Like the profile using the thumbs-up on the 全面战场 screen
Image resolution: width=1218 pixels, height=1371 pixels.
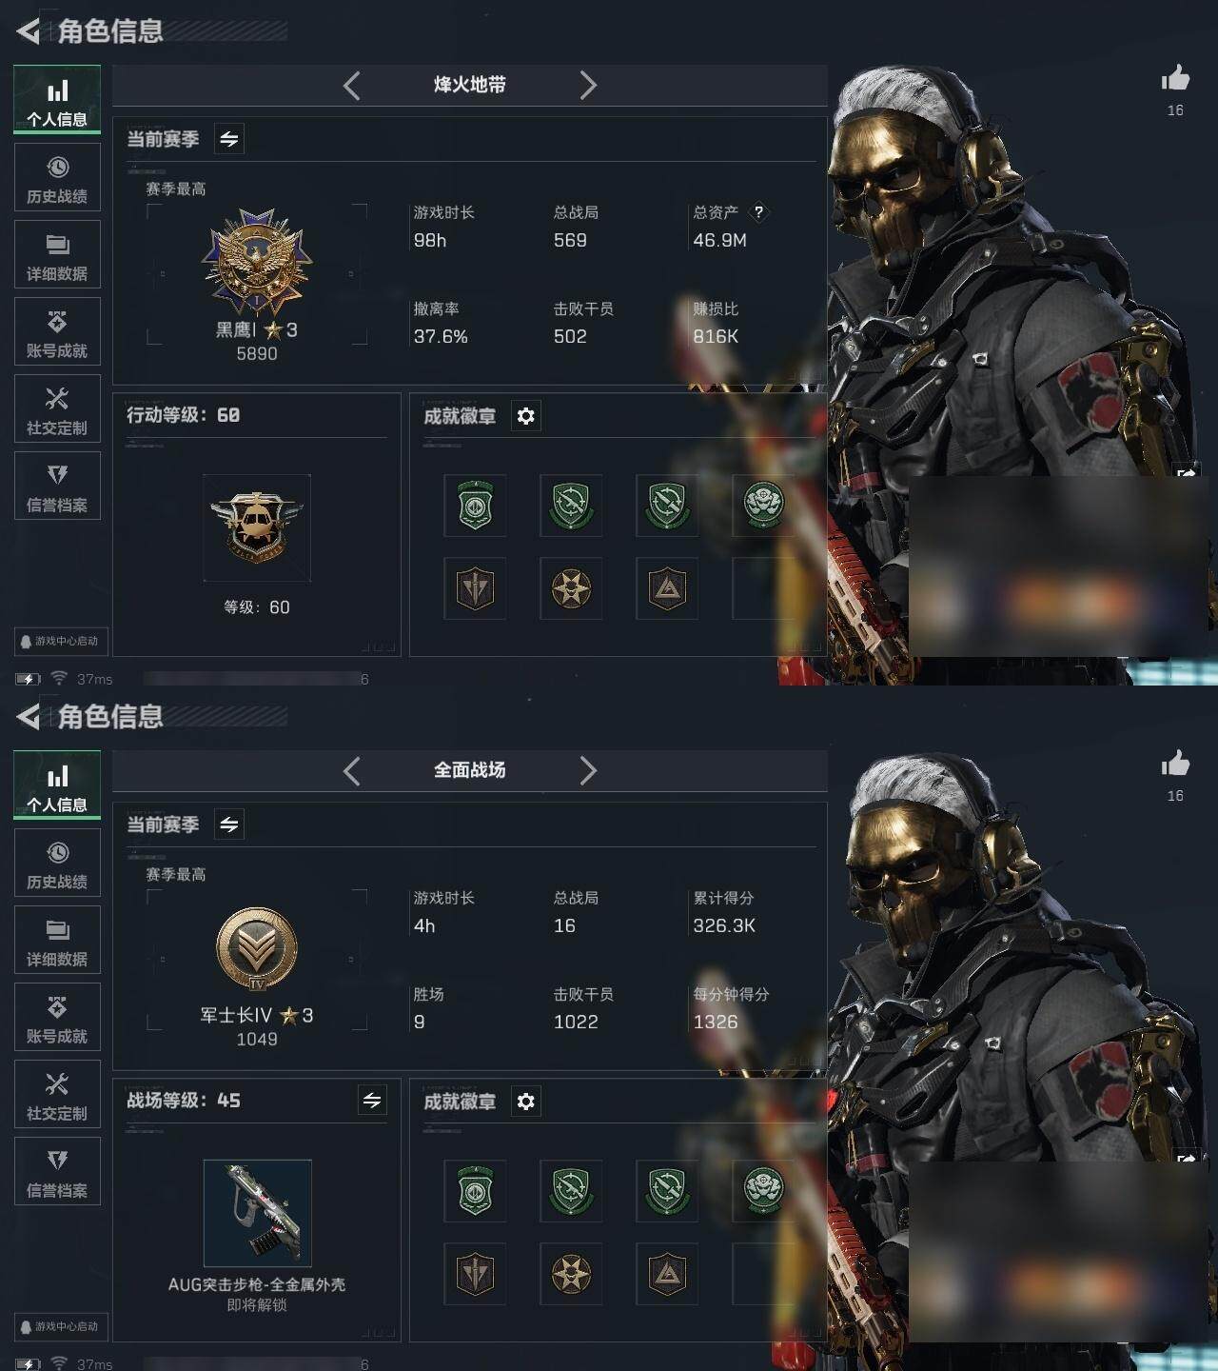pos(1175,765)
